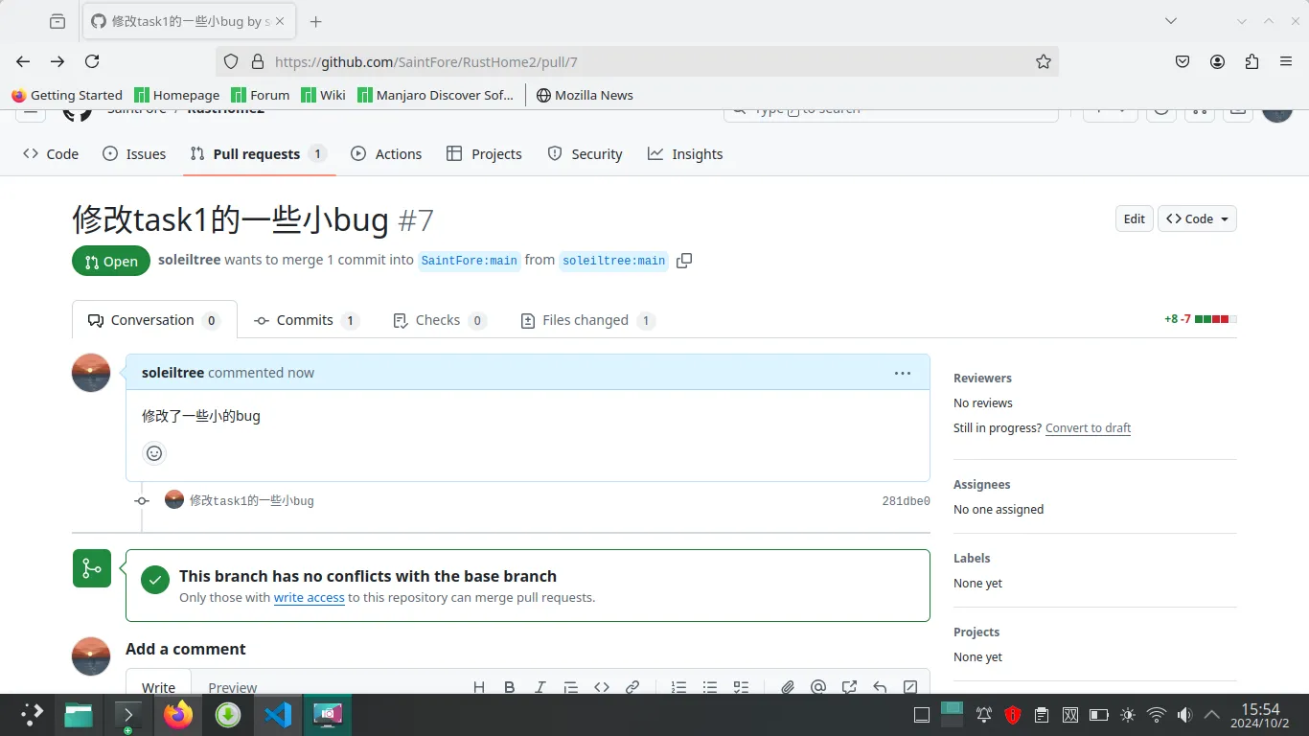Bookmark this page with star icon
Screen dimensions: 1309x736
click(1044, 61)
